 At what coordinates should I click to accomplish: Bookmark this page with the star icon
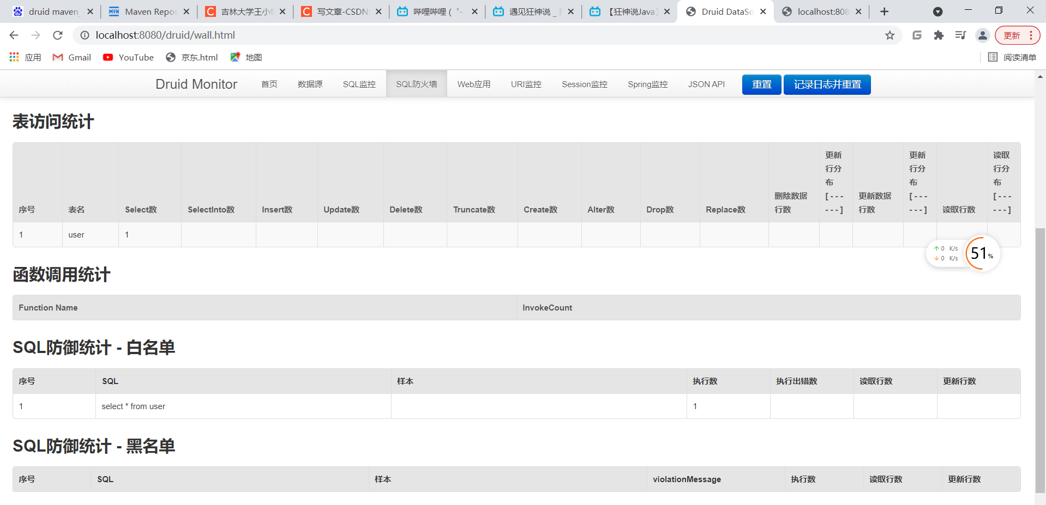[890, 35]
